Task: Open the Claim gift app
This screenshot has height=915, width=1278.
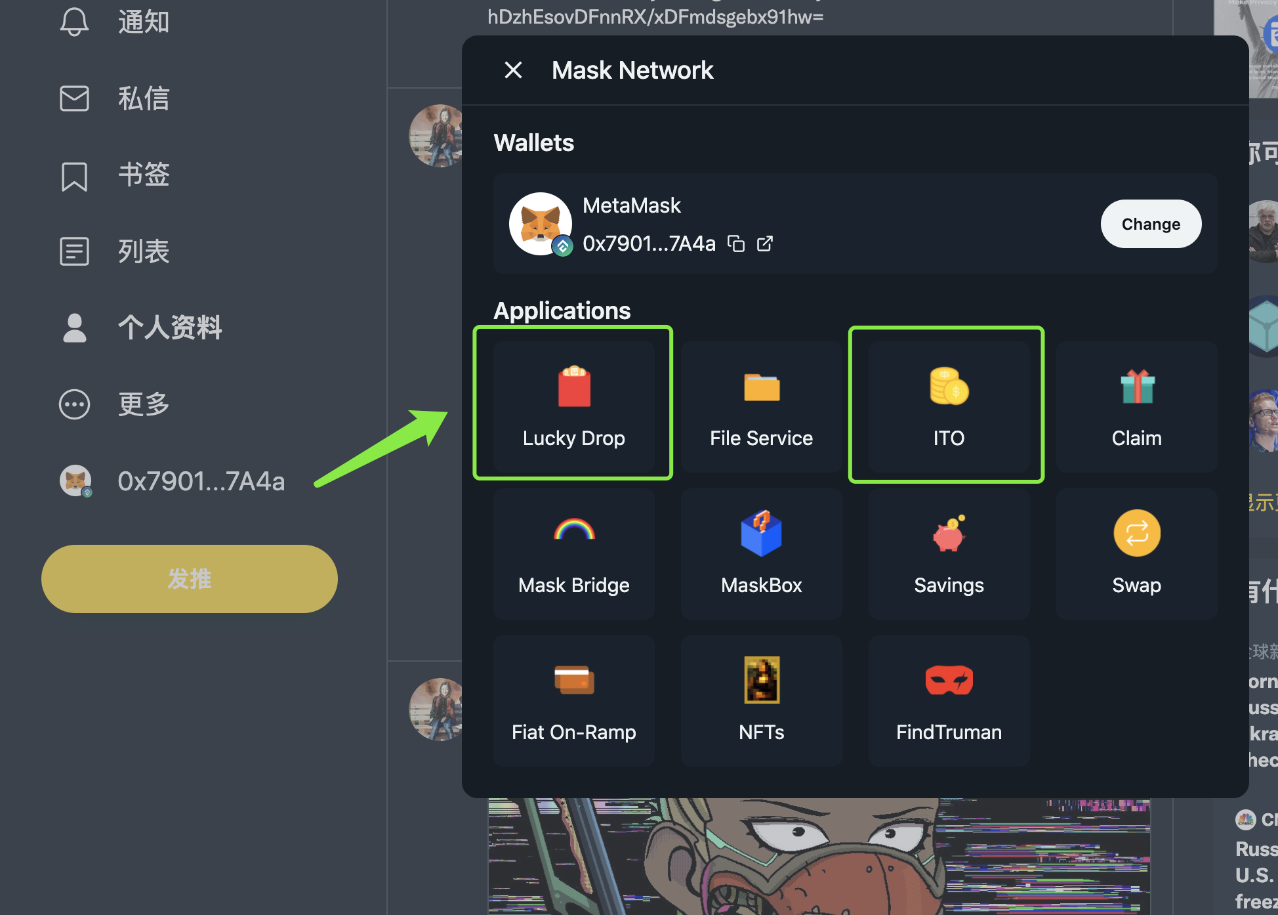Action: 1136,406
